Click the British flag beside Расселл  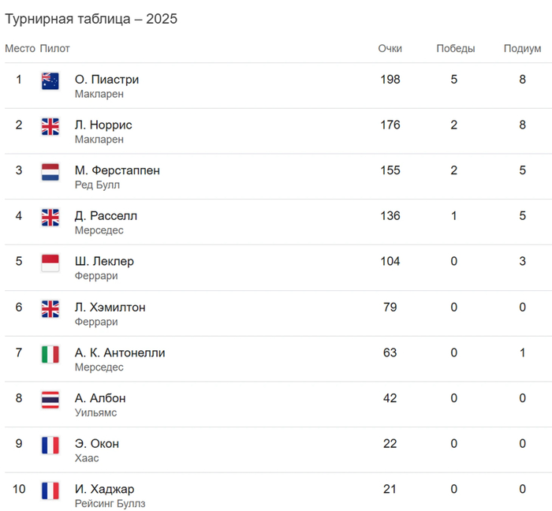point(50,218)
